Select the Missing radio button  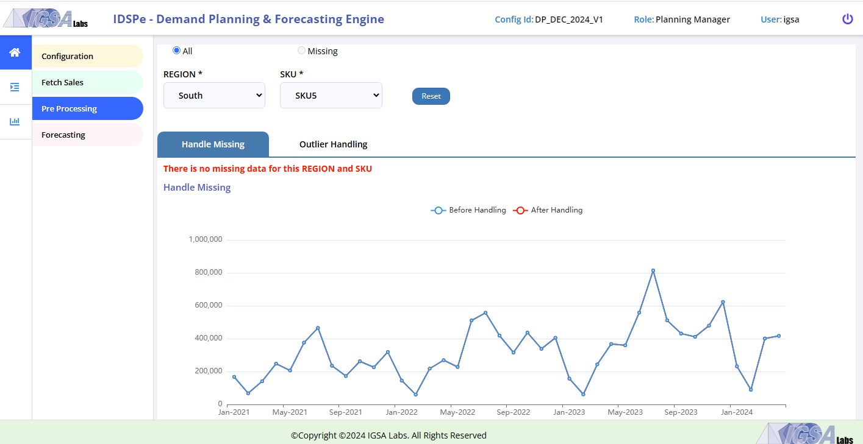point(301,51)
